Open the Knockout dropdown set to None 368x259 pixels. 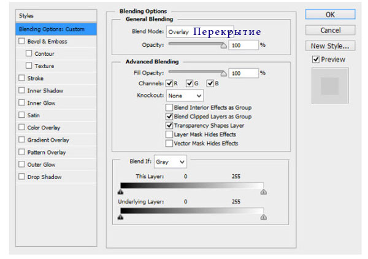coord(185,96)
